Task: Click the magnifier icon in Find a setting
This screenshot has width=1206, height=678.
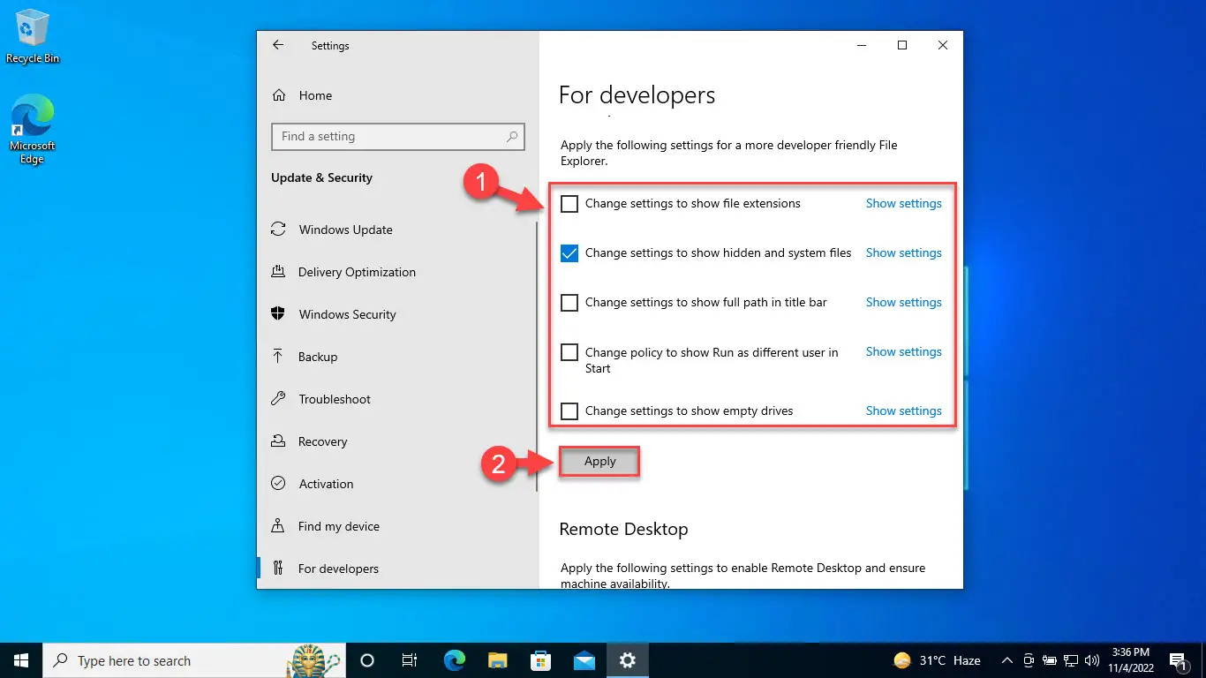Action: click(512, 137)
